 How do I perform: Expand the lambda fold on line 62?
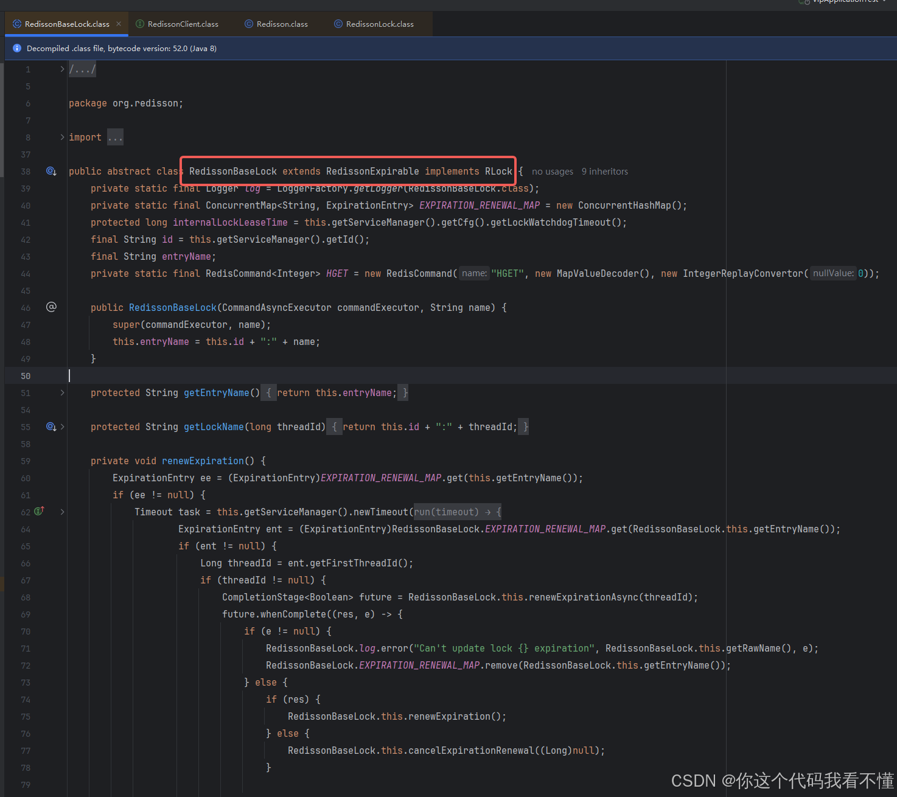pyautogui.click(x=62, y=512)
